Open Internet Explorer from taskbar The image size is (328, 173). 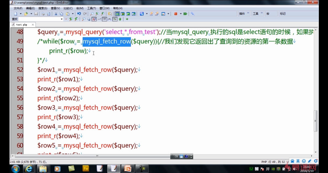tap(29, 169)
